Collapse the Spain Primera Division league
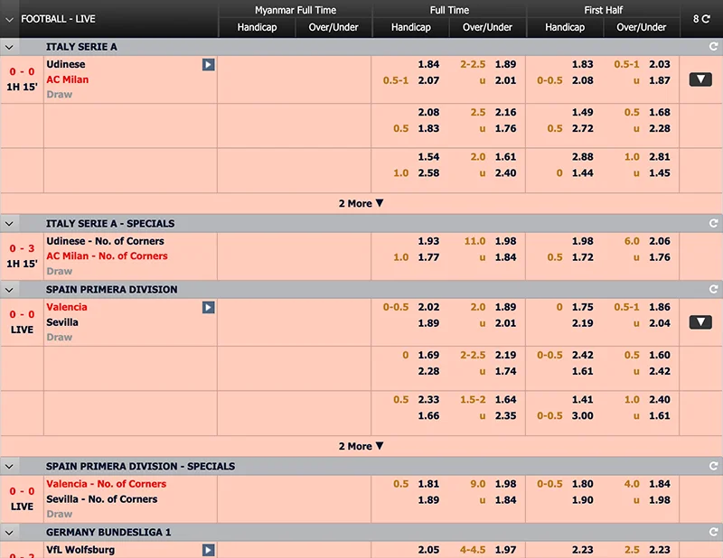The image size is (723, 558). click(x=9, y=290)
